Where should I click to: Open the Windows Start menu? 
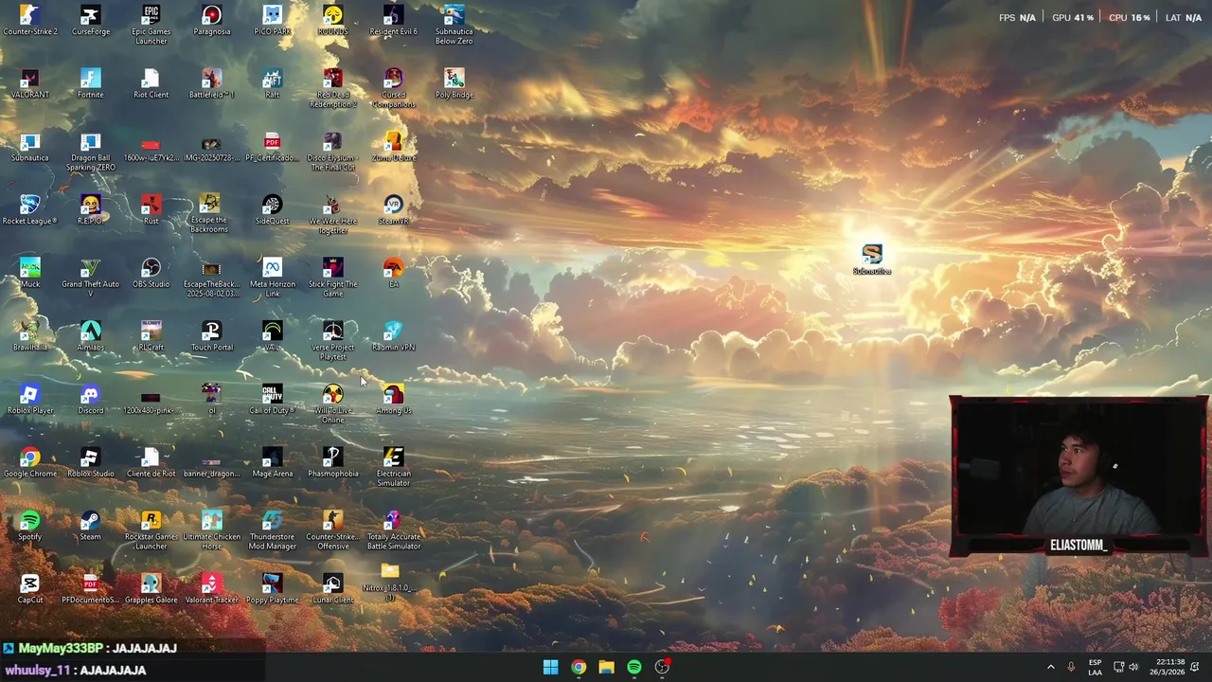pos(550,667)
